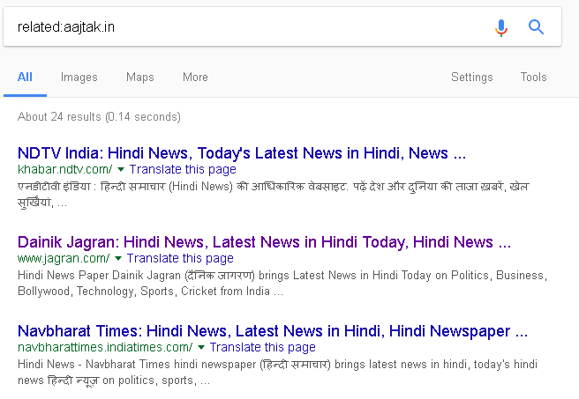Viewport: 579px width, 399px height.
Task: Switch to the Maps tab
Action: coord(140,78)
